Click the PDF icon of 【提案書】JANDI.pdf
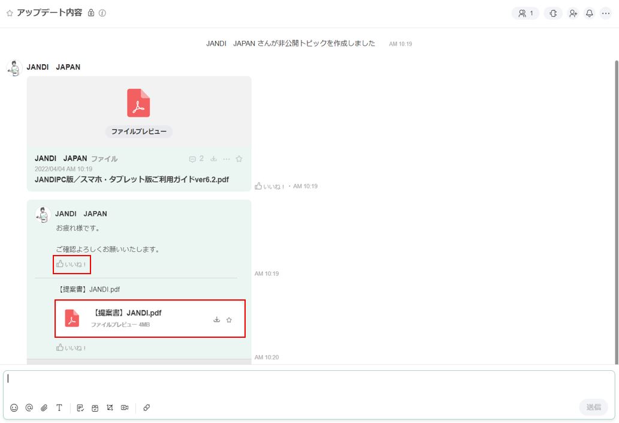This screenshot has height=423, width=619. (72, 319)
